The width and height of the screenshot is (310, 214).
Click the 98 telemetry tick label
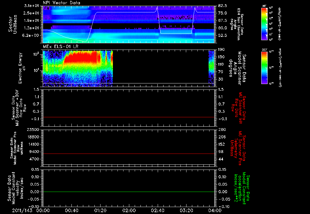pyautogui.click(x=221, y=152)
